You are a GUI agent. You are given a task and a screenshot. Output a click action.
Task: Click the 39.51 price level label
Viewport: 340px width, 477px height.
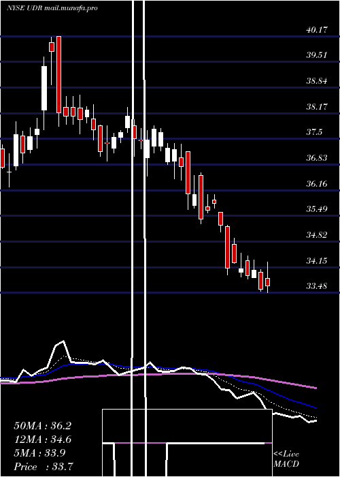click(x=316, y=55)
